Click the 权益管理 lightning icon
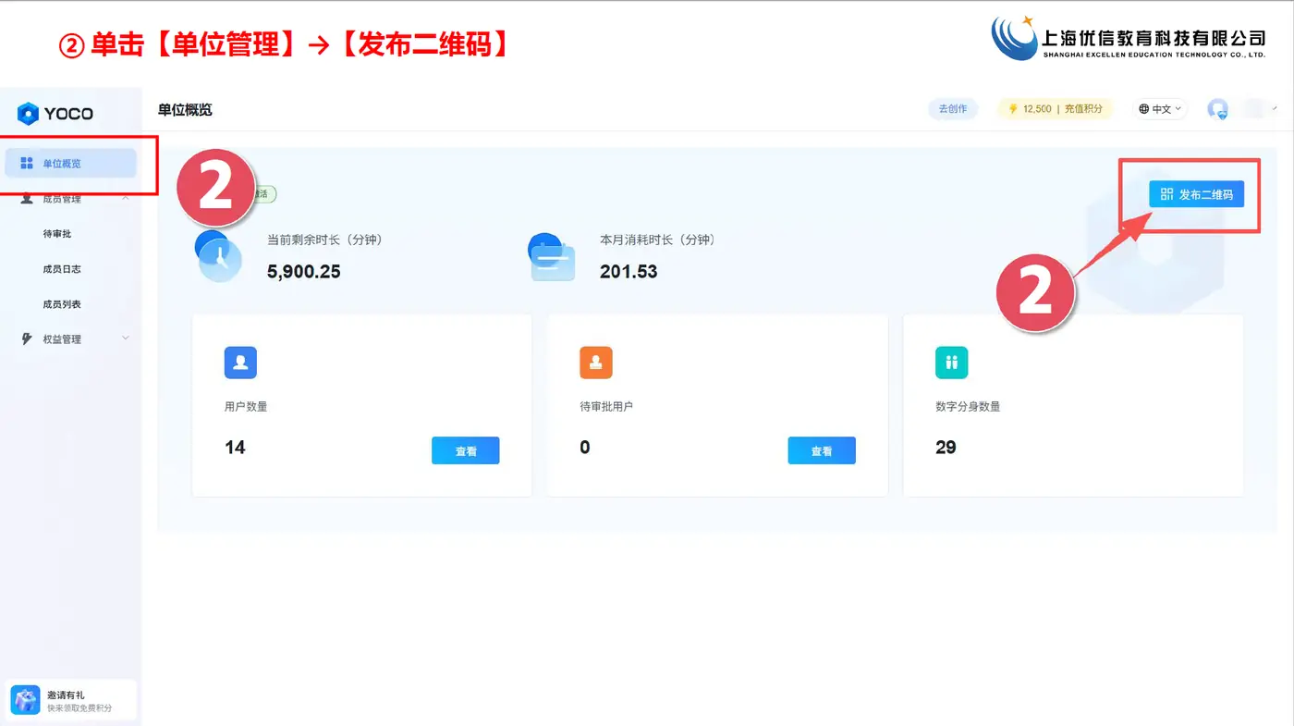Viewport: 1294px width, 726px height. [27, 339]
